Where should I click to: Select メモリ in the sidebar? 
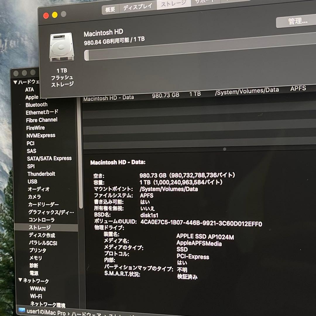click(36, 258)
